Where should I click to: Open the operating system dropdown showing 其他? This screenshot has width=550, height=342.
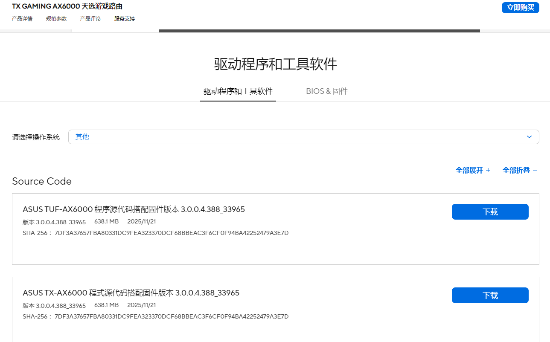coord(303,136)
